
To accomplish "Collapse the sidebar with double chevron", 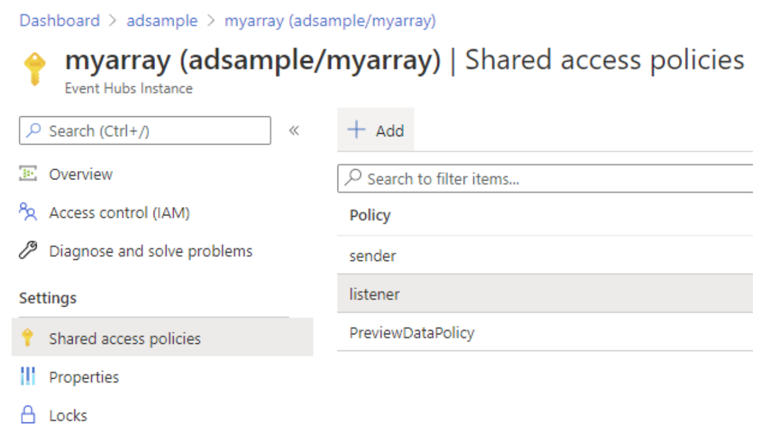I will tap(294, 130).
